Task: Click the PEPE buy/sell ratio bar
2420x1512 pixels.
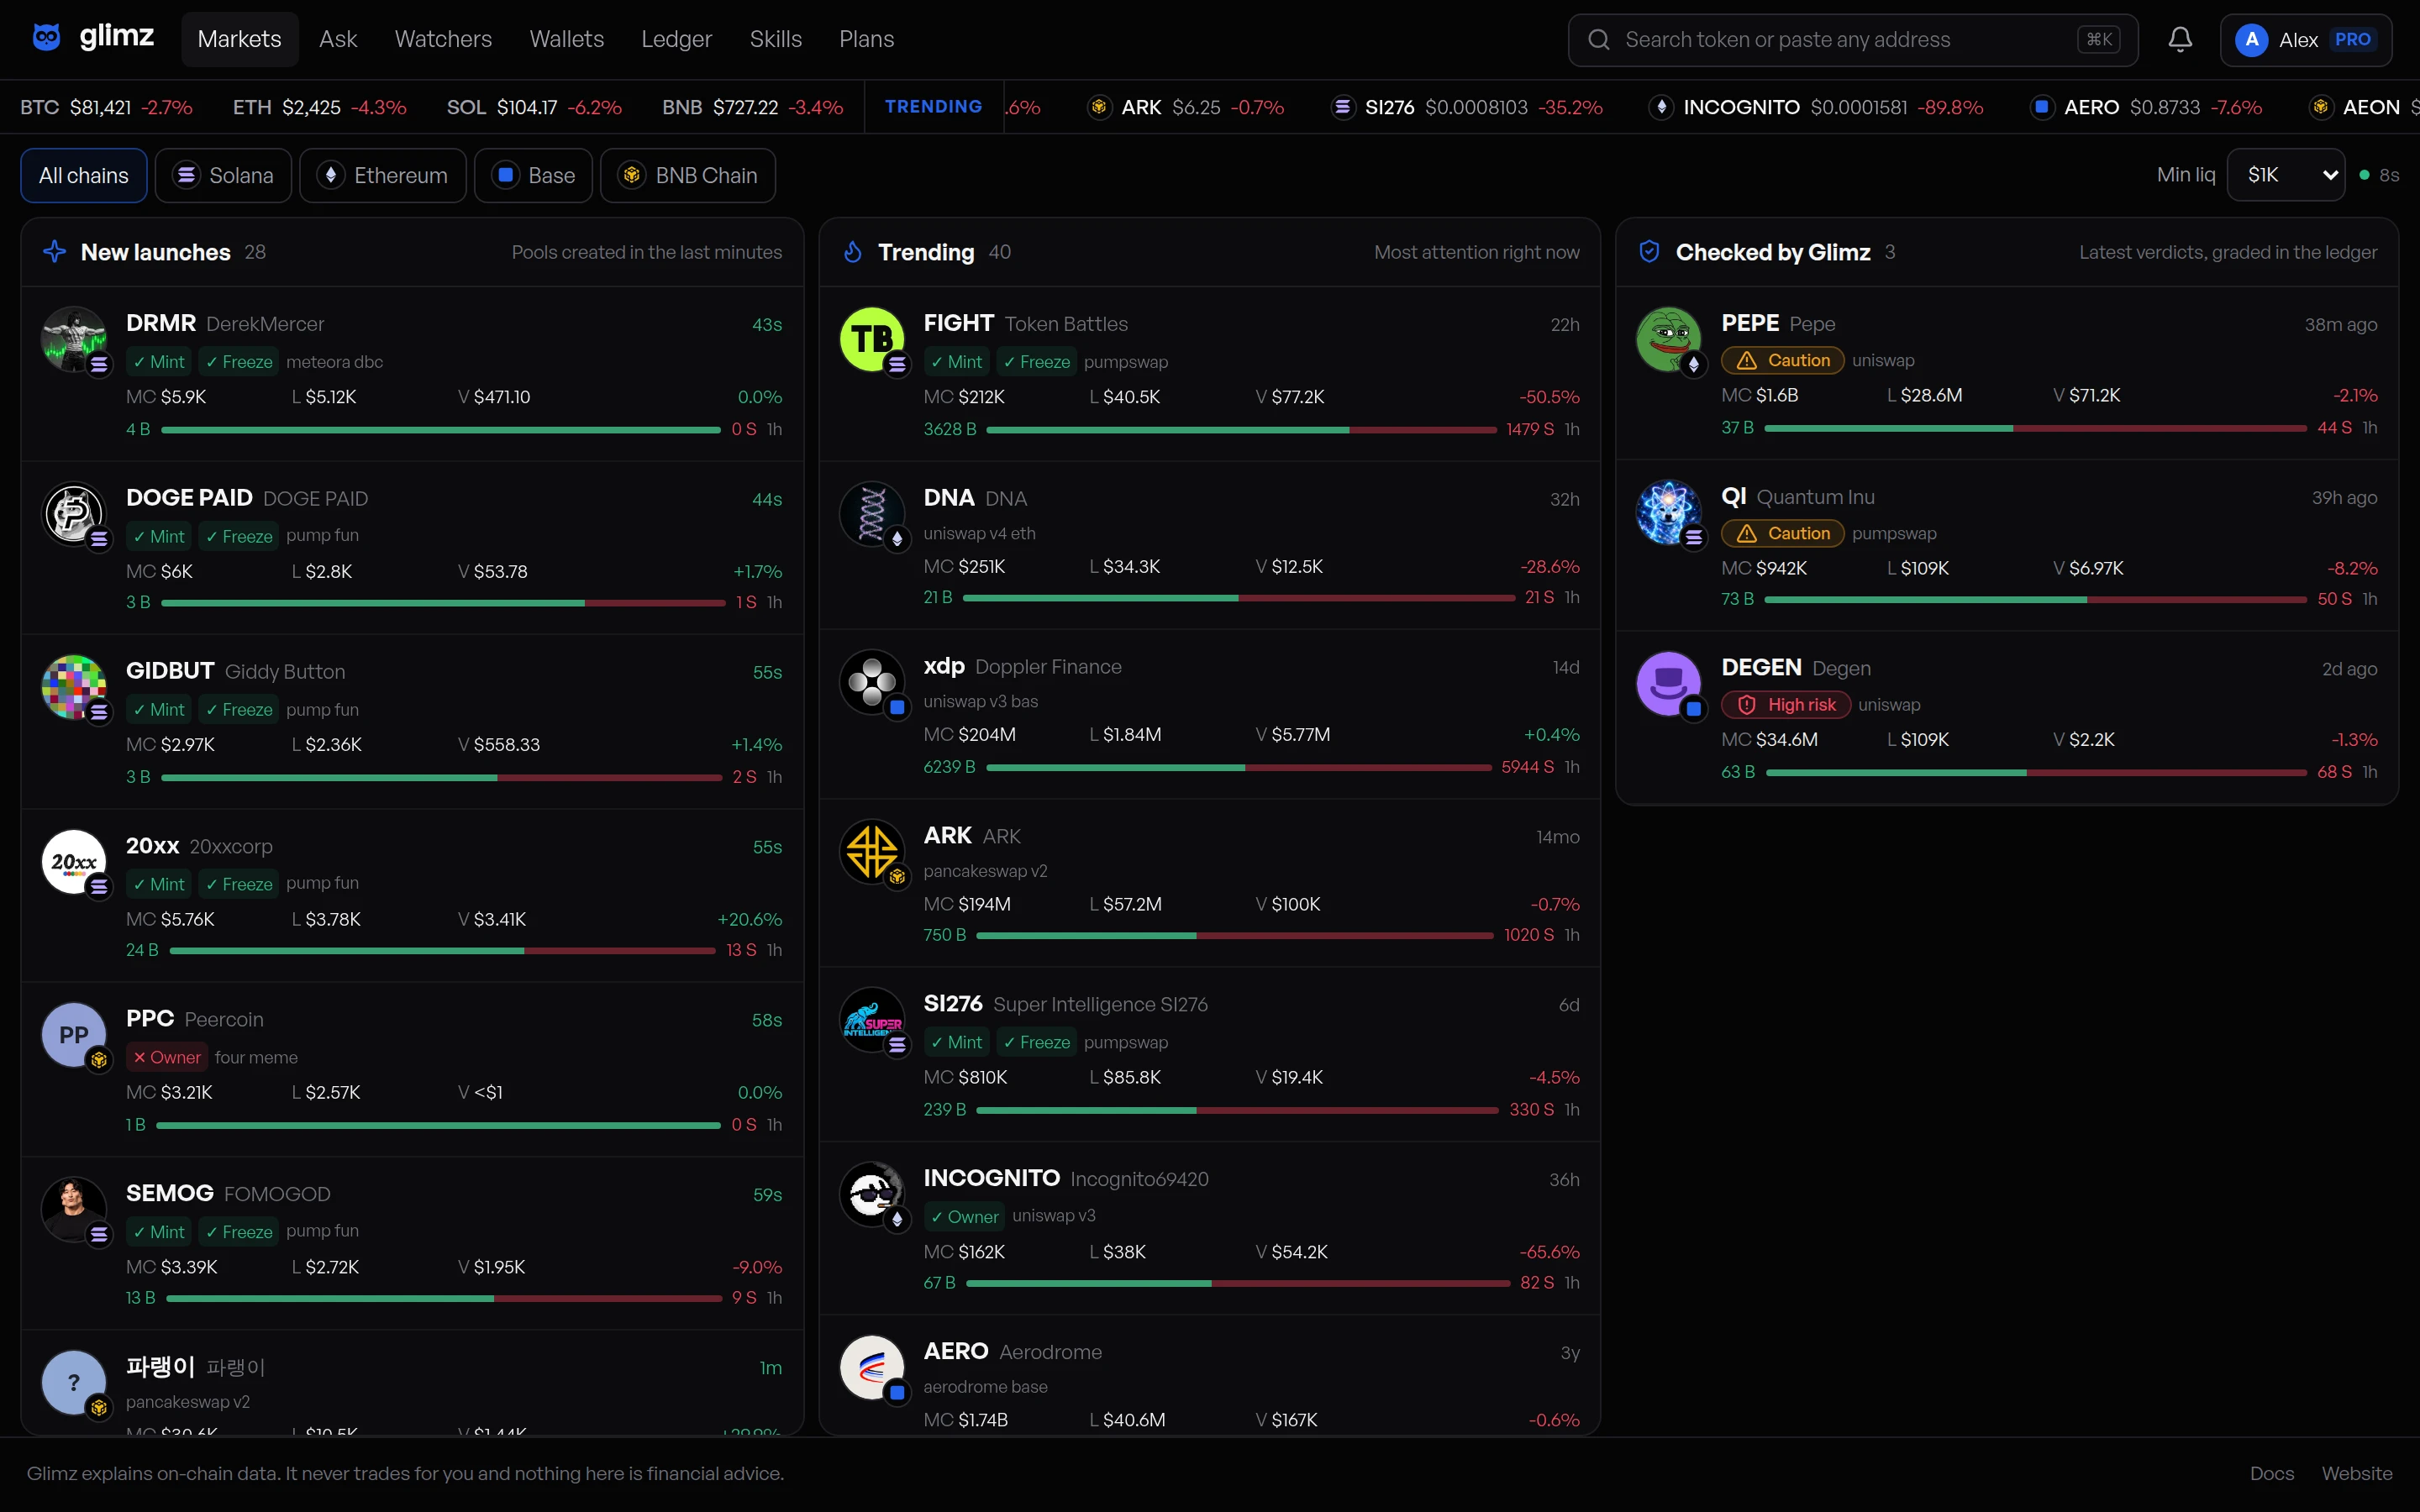Action: coord(2035,428)
